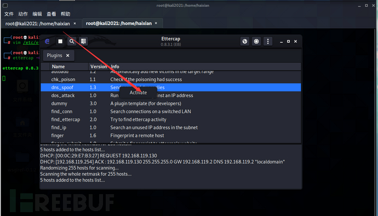Open the 文件 menu in the terminal
The image size is (378, 216).
pyautogui.click(x=9, y=14)
